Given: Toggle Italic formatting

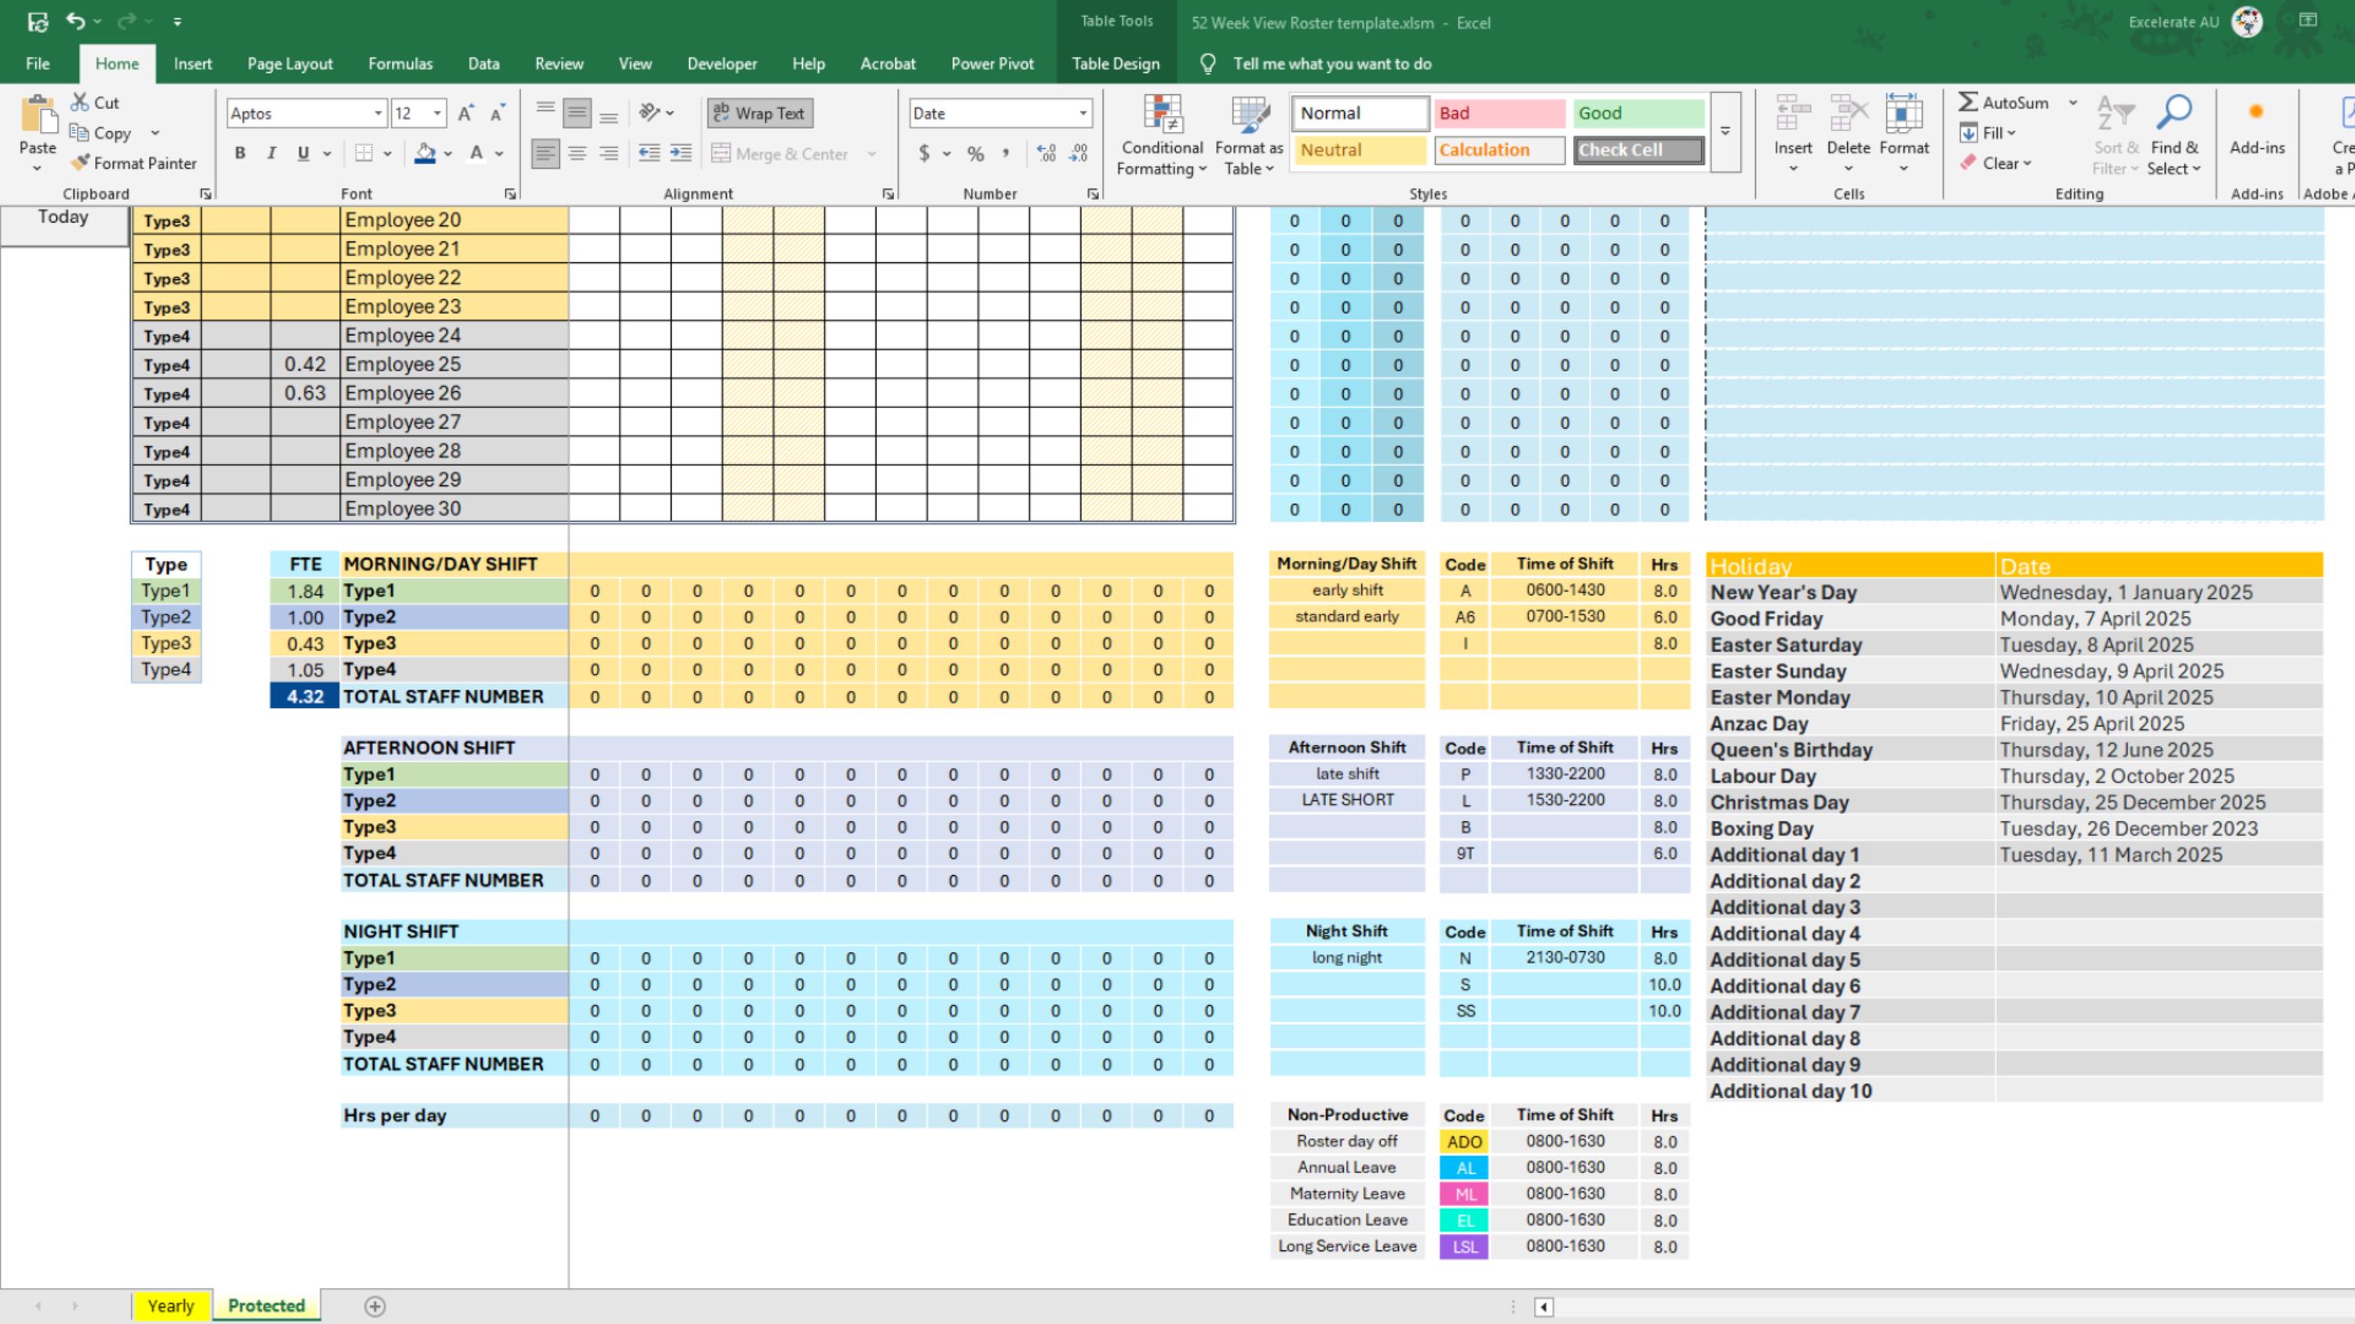Looking at the screenshot, I should [272, 152].
